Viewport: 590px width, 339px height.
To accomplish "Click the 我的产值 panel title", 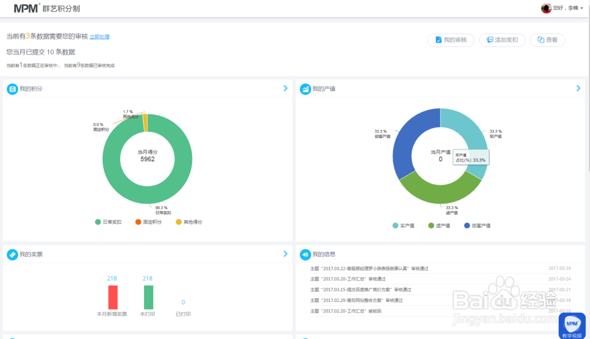I will coord(323,89).
